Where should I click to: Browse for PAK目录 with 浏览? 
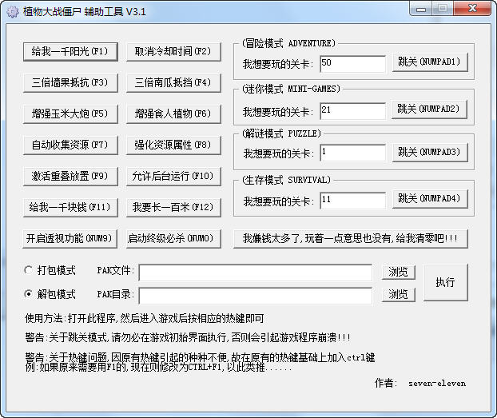point(399,295)
